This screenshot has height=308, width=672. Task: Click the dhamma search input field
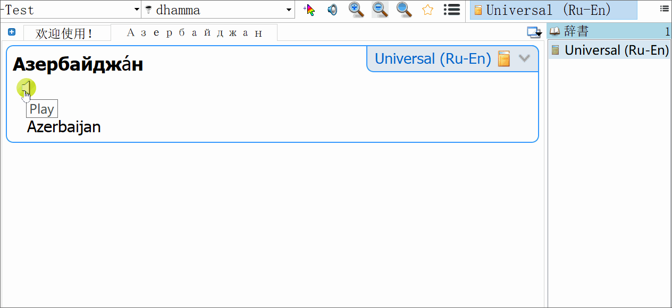click(218, 10)
